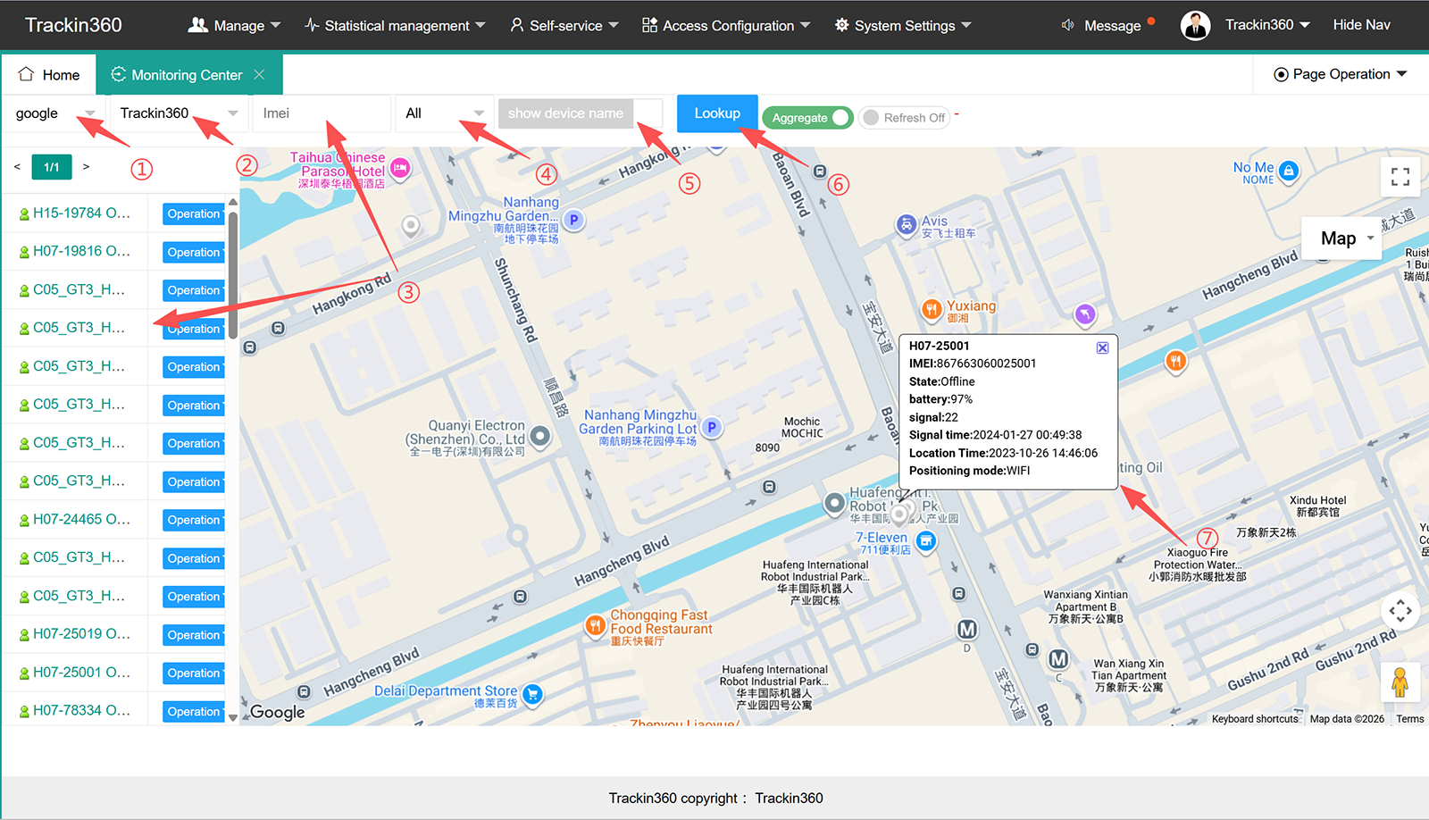Click the device list scrollbar thumb
Image resolution: width=1429 pixels, height=820 pixels.
[x=233, y=275]
